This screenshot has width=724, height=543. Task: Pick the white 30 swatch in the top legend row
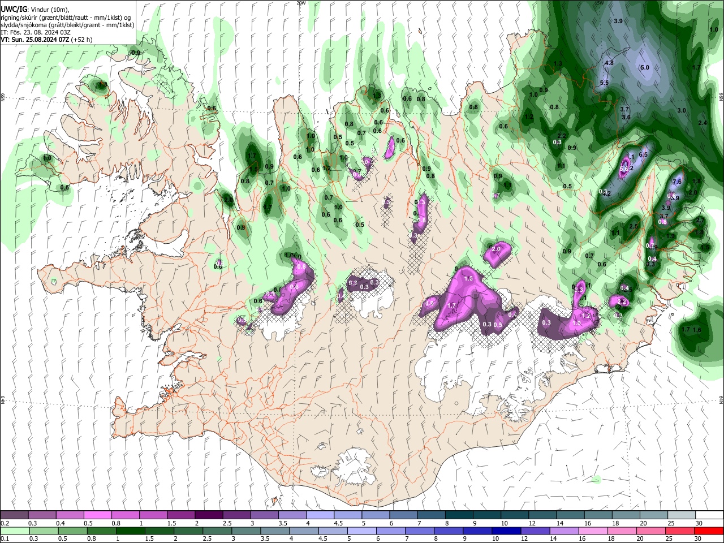pyautogui.click(x=709, y=515)
